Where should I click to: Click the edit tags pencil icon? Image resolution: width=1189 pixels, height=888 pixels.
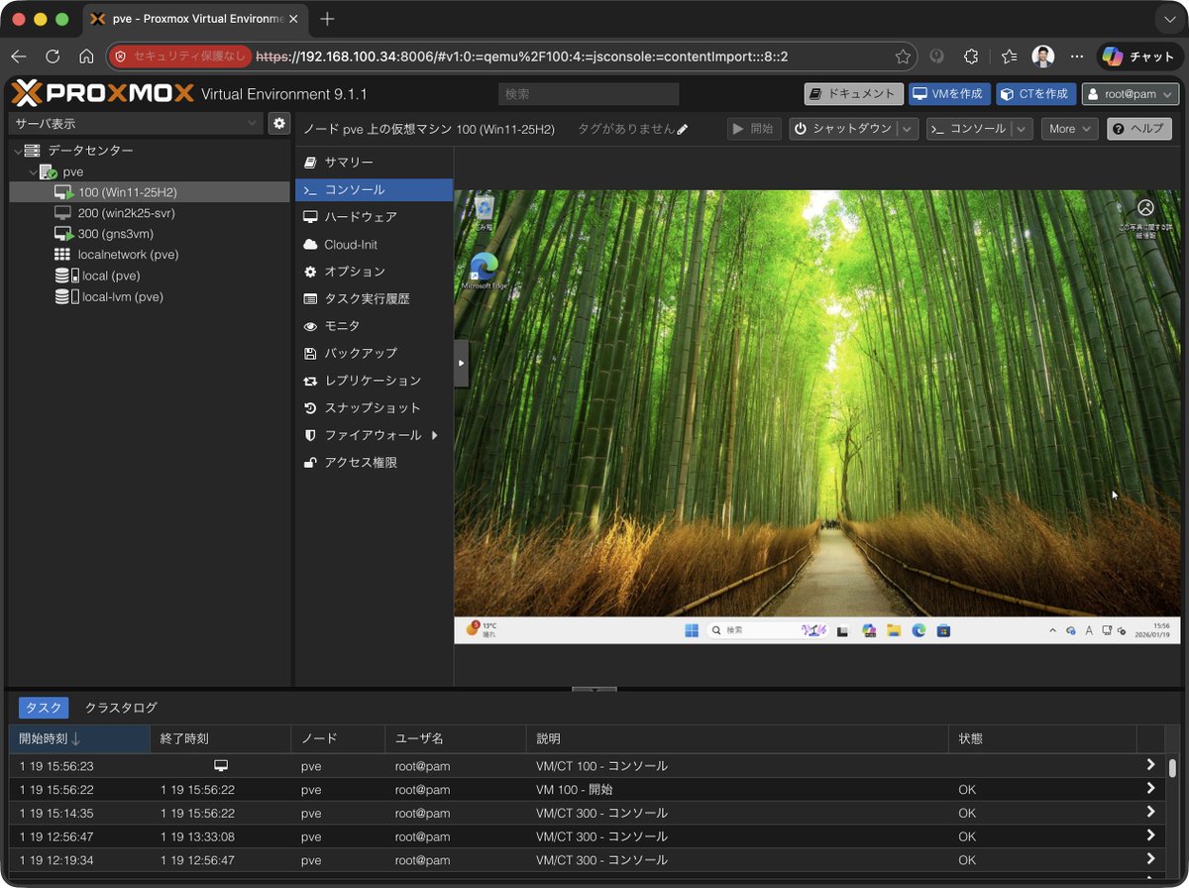[x=682, y=130]
